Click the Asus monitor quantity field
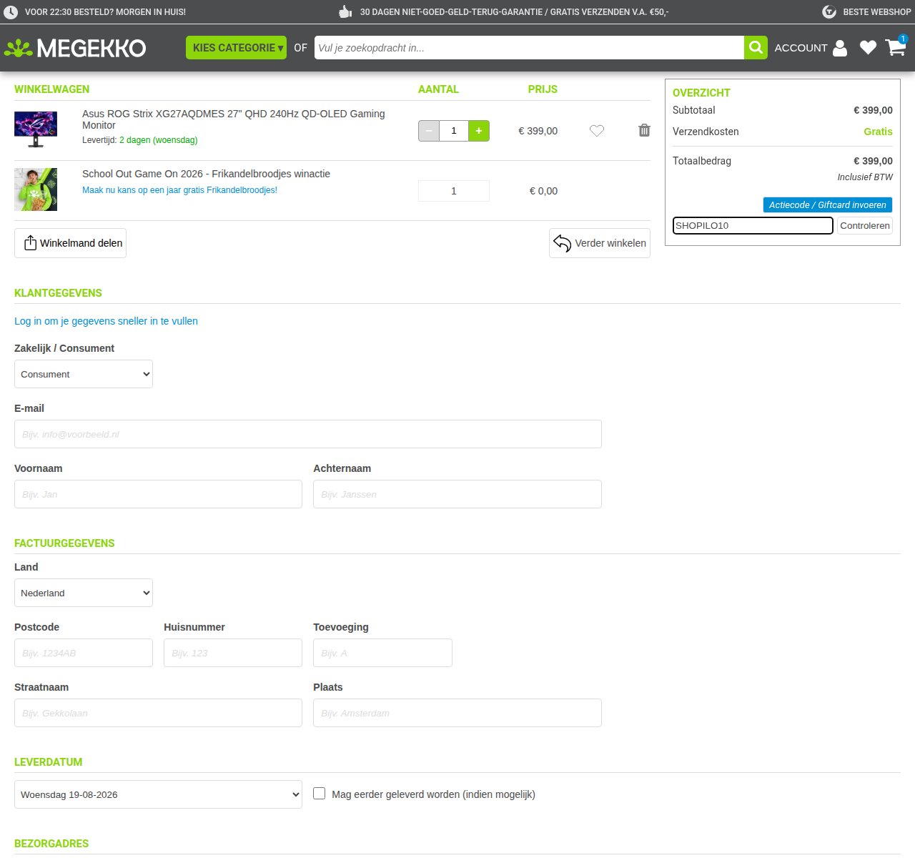The width and height of the screenshot is (915, 858). [x=454, y=131]
